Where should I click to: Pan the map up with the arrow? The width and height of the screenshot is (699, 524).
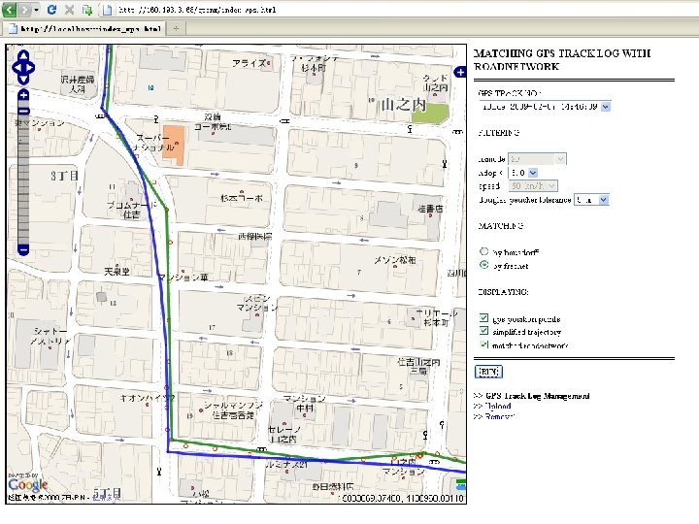(23, 56)
